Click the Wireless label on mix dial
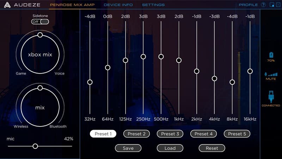The width and height of the screenshot is (282, 159). pyautogui.click(x=21, y=126)
